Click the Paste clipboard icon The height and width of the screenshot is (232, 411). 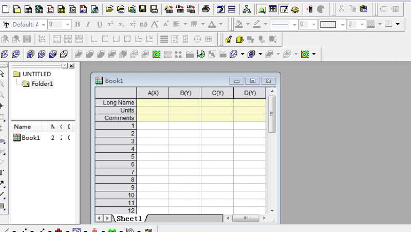point(363,9)
